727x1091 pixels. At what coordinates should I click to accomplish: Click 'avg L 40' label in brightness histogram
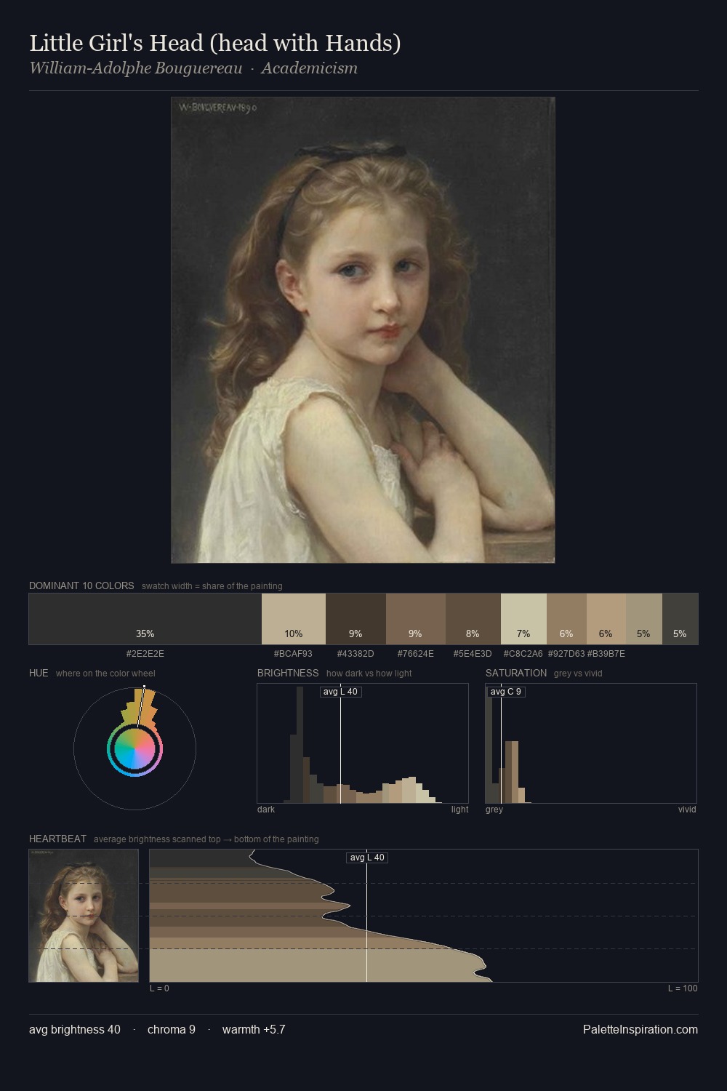(341, 692)
